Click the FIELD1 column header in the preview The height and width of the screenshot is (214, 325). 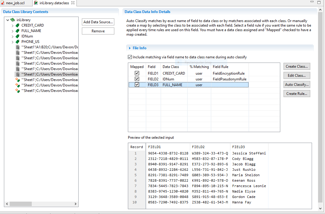click(168, 147)
